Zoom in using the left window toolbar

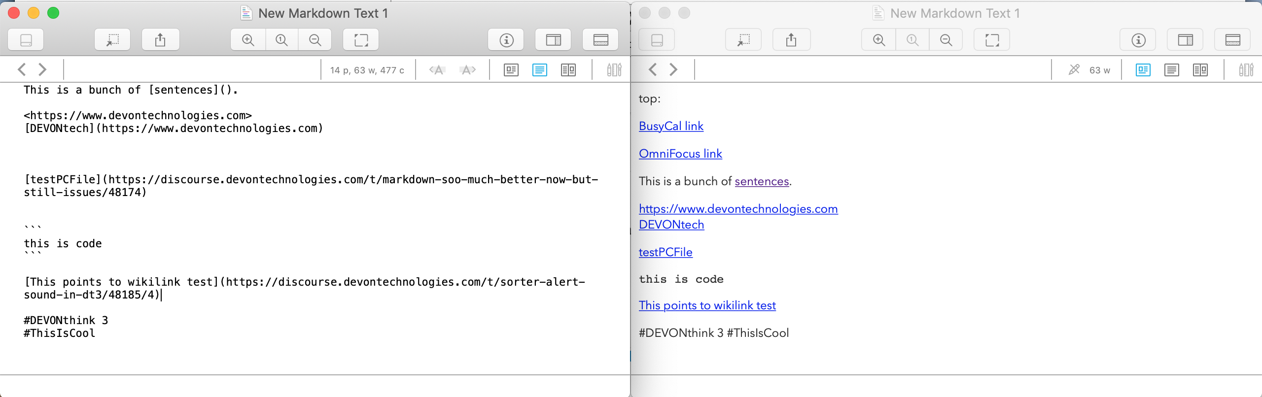click(x=248, y=40)
